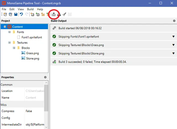The width and height of the screenshot is (177, 129).
Task: Expand the Grass.png output details
Action: [173, 45]
